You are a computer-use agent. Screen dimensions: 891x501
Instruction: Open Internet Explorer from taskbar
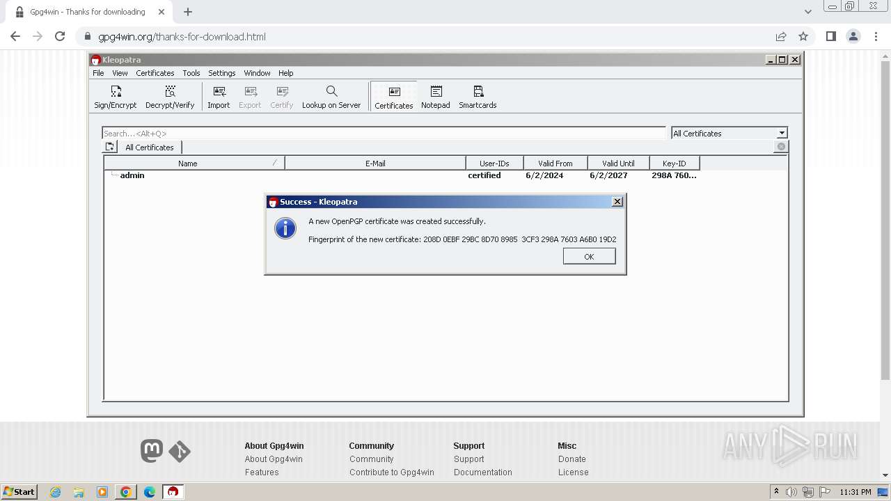pos(56,492)
